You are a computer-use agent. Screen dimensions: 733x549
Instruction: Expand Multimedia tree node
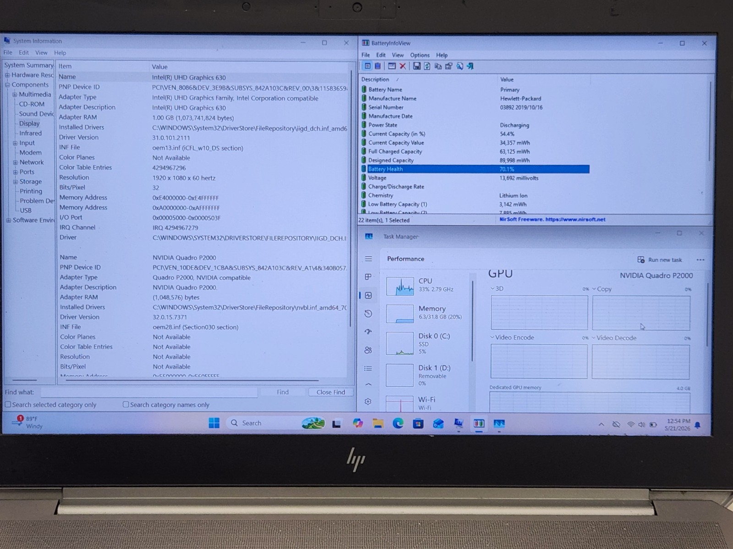[x=15, y=95]
